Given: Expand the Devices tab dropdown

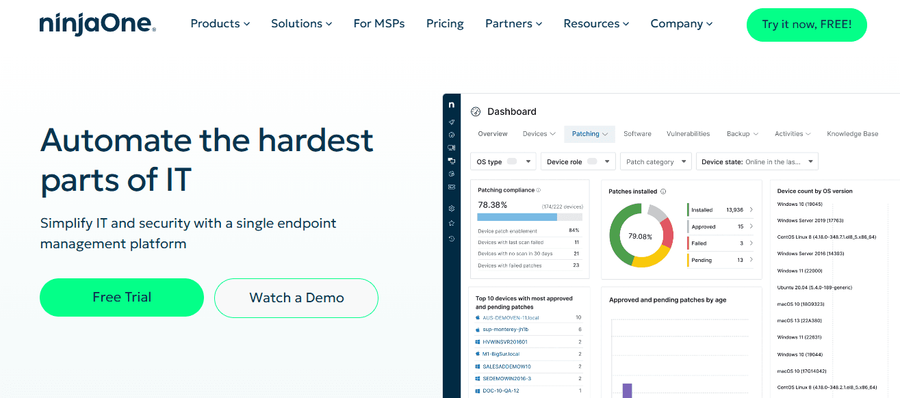Looking at the screenshot, I should (554, 134).
